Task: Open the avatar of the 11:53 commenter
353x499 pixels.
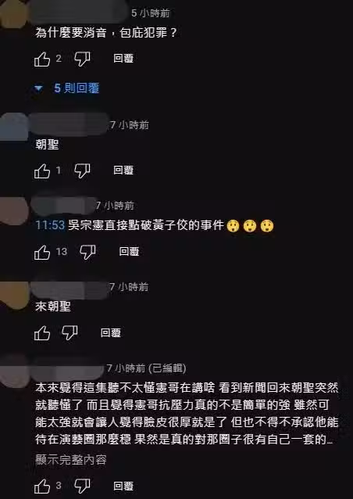Action: [x=14, y=211]
